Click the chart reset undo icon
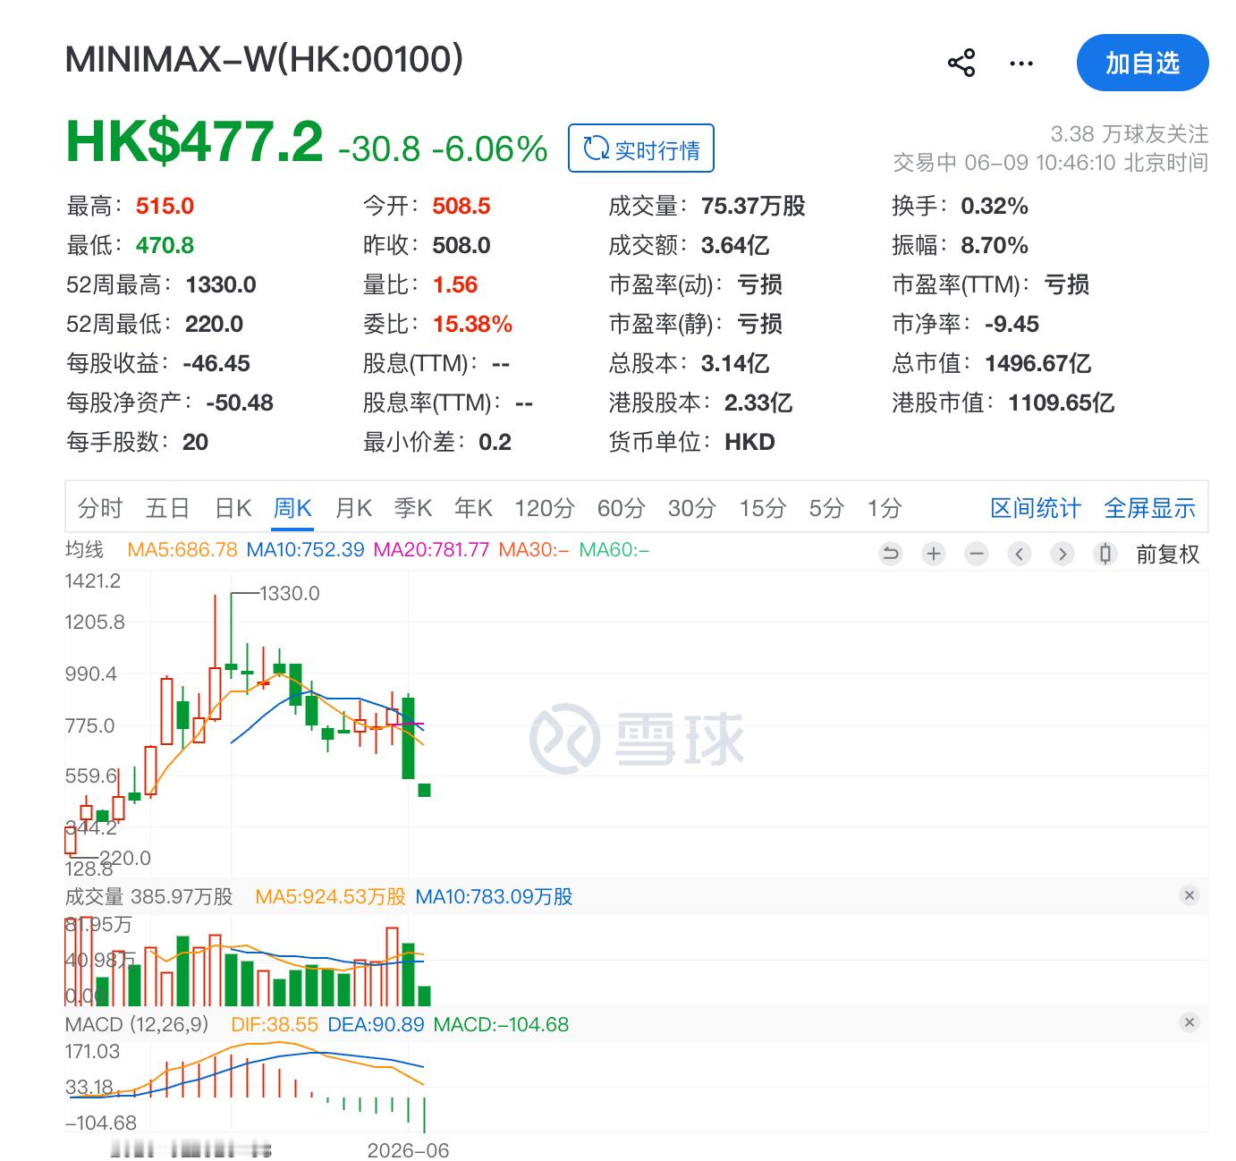Image resolution: width=1236 pixels, height=1161 pixels. [x=891, y=554]
